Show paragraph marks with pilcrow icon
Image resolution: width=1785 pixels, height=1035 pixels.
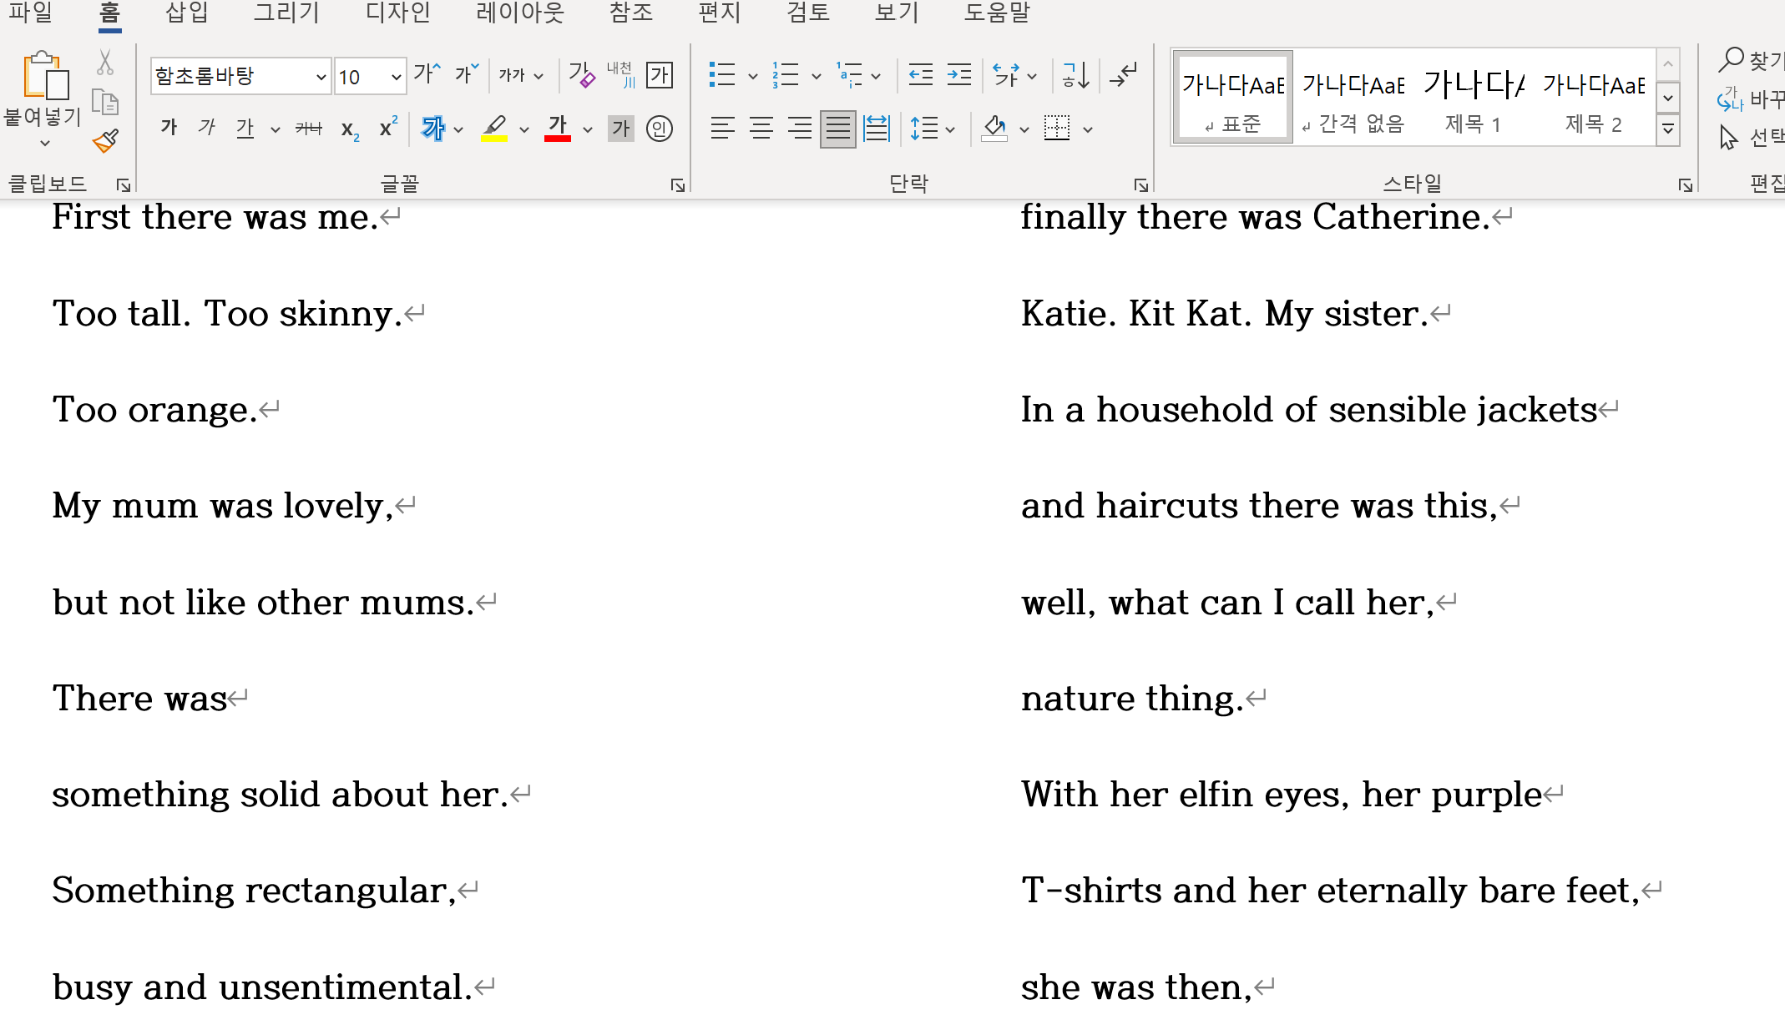1124,75
